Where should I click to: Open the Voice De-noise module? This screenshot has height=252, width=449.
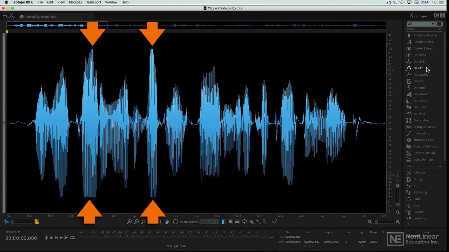[420, 160]
